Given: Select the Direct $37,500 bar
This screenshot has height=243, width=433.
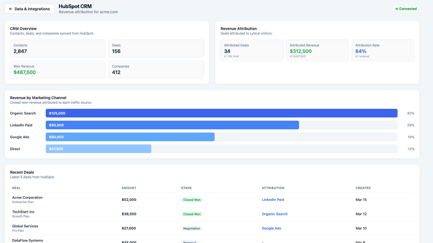Looking at the screenshot, I should point(98,149).
